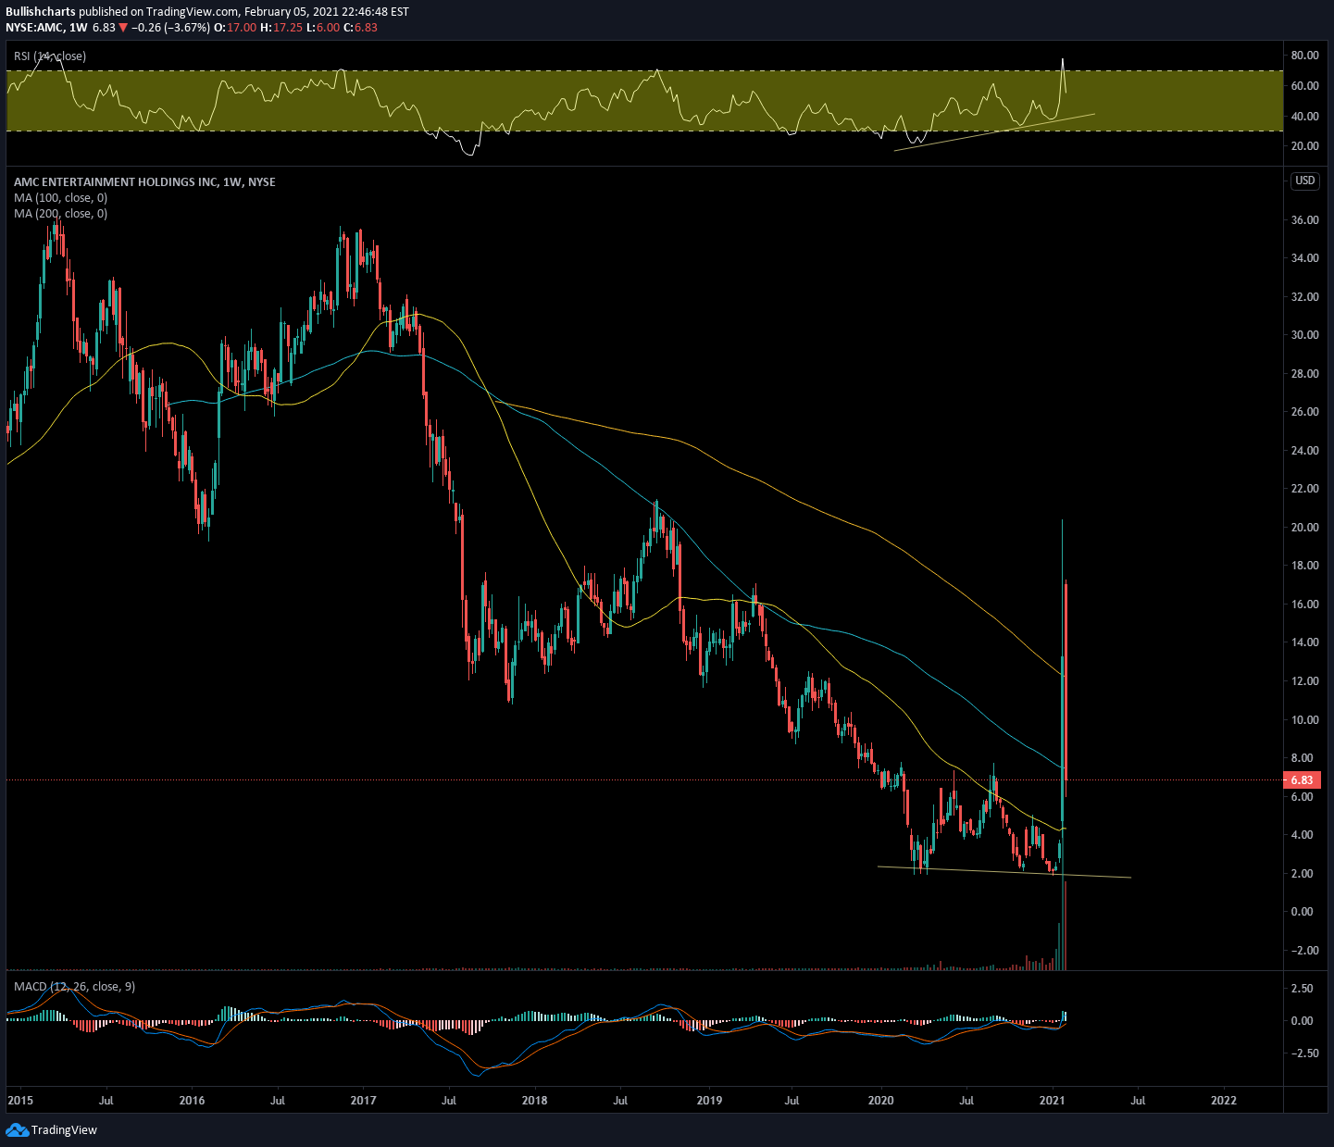
Task: Click the TradingView cloud logo icon
Action: pyautogui.click(x=17, y=1129)
